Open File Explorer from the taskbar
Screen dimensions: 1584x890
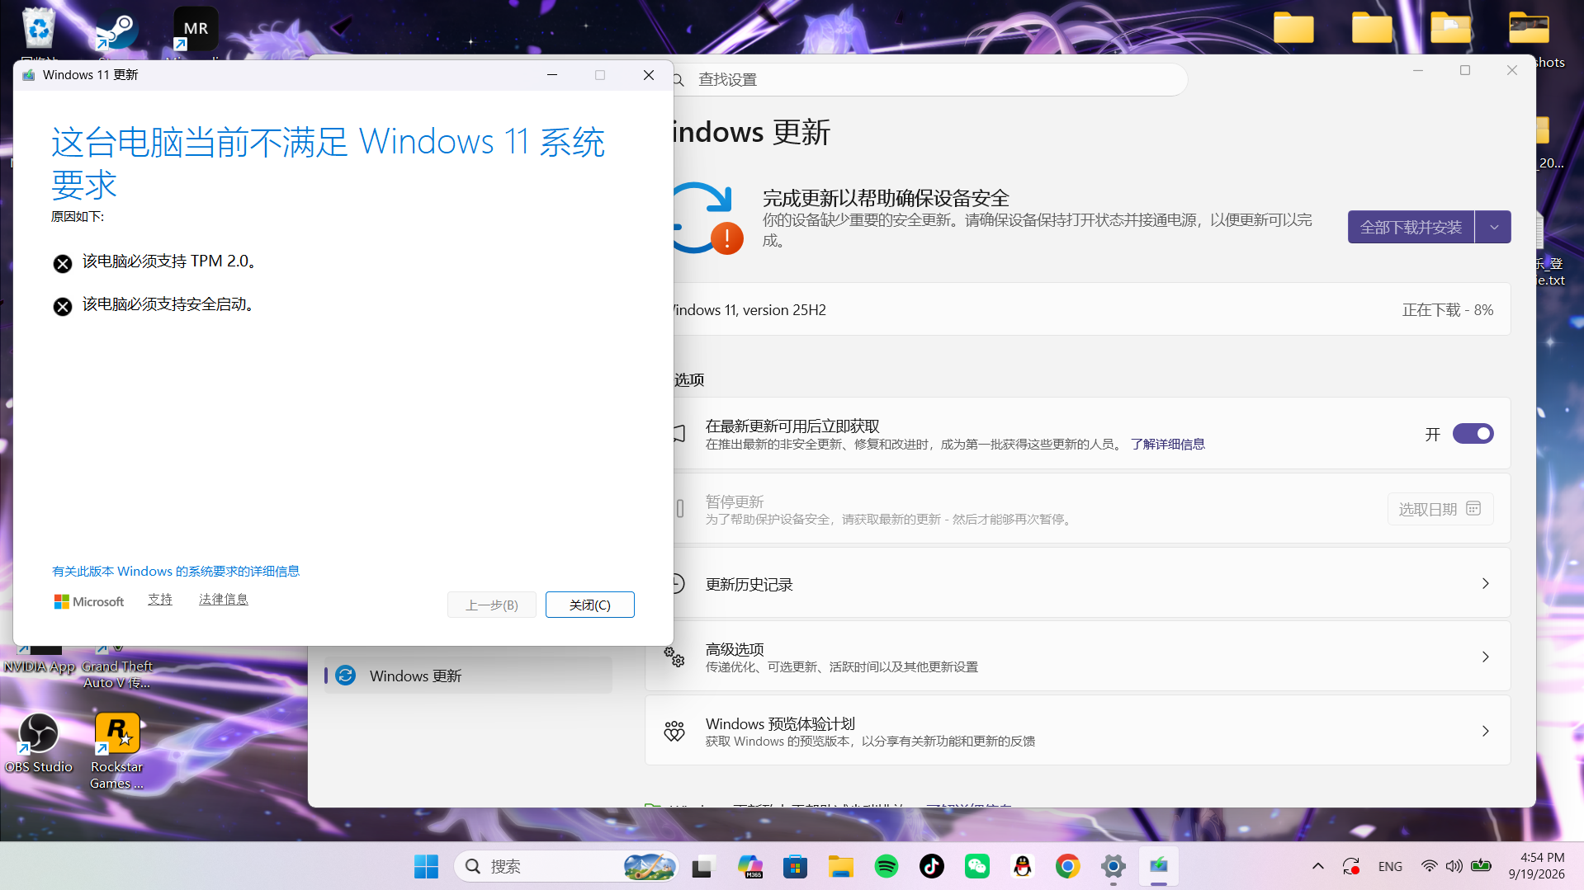click(840, 866)
